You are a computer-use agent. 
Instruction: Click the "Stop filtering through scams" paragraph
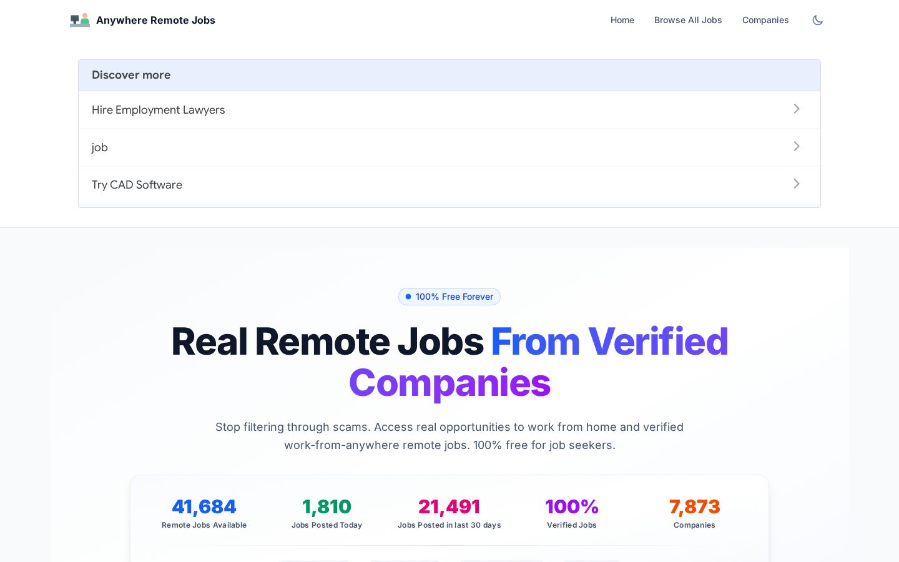coord(449,436)
